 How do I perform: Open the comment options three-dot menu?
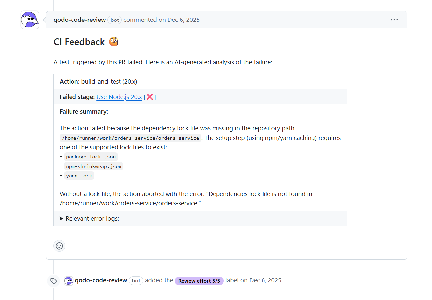pos(394,20)
